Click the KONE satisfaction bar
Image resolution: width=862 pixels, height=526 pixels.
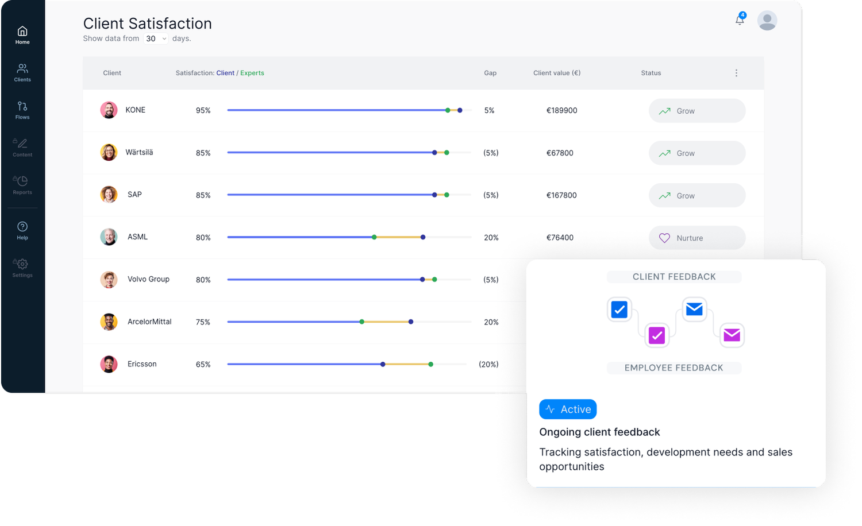(349, 110)
